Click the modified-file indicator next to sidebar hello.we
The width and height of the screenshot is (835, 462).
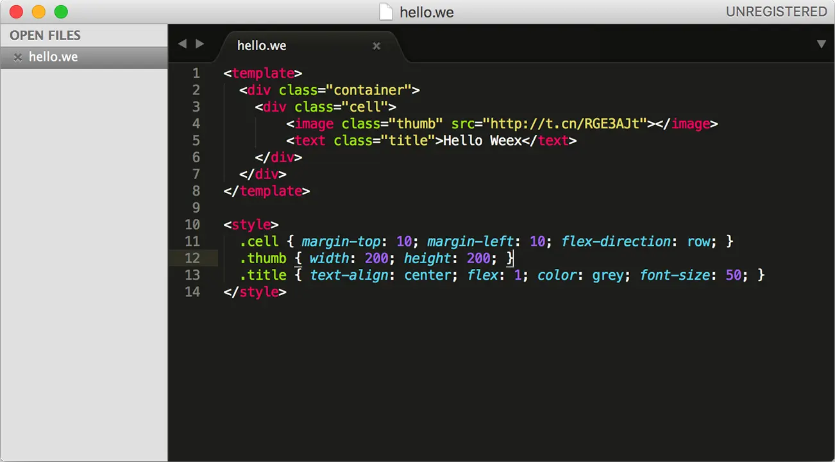(x=17, y=56)
